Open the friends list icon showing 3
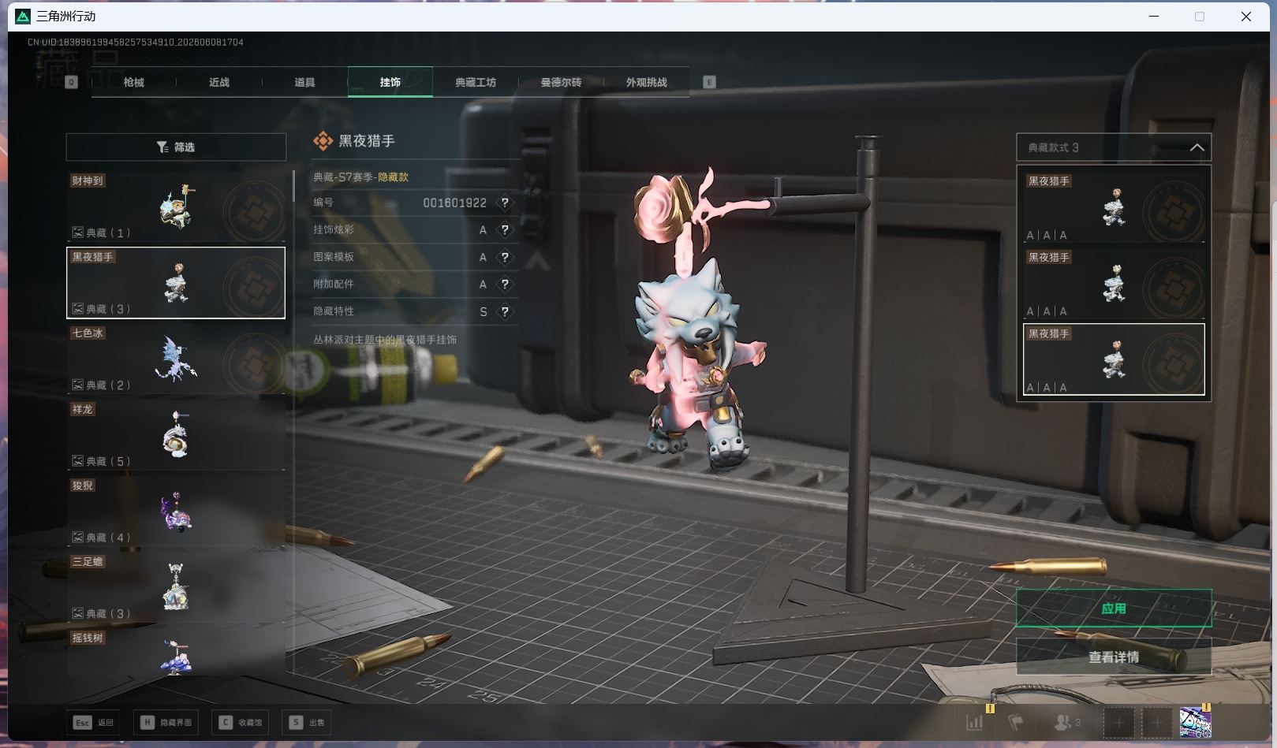The image size is (1277, 748). pyautogui.click(x=1067, y=722)
